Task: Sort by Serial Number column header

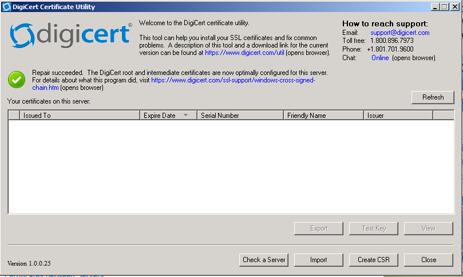Action: [x=240, y=115]
